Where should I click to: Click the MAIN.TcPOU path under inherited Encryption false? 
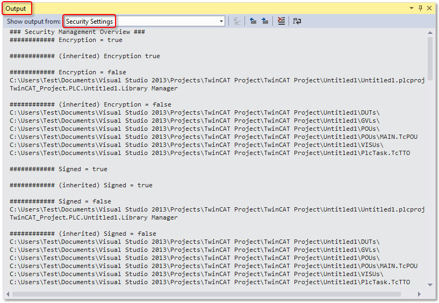click(214, 137)
